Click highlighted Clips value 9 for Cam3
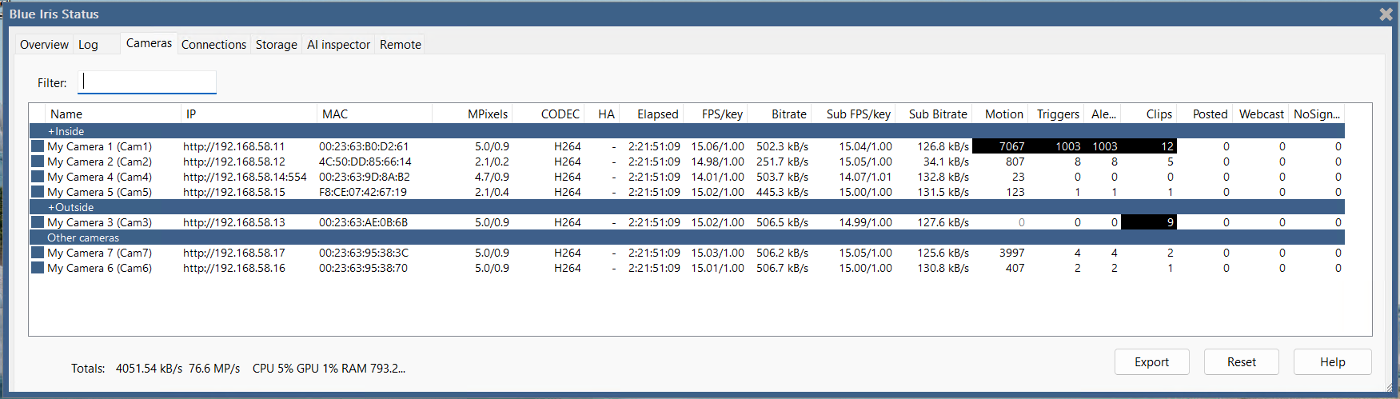Image resolution: width=1400 pixels, height=399 pixels. tap(1170, 222)
